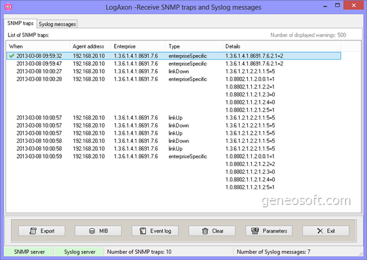Sort by the When column header
367x260 pixels.
(x=38, y=46)
